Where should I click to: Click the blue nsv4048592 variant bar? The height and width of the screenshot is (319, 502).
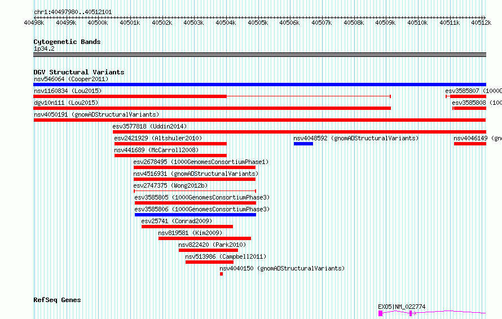pyautogui.click(x=303, y=144)
